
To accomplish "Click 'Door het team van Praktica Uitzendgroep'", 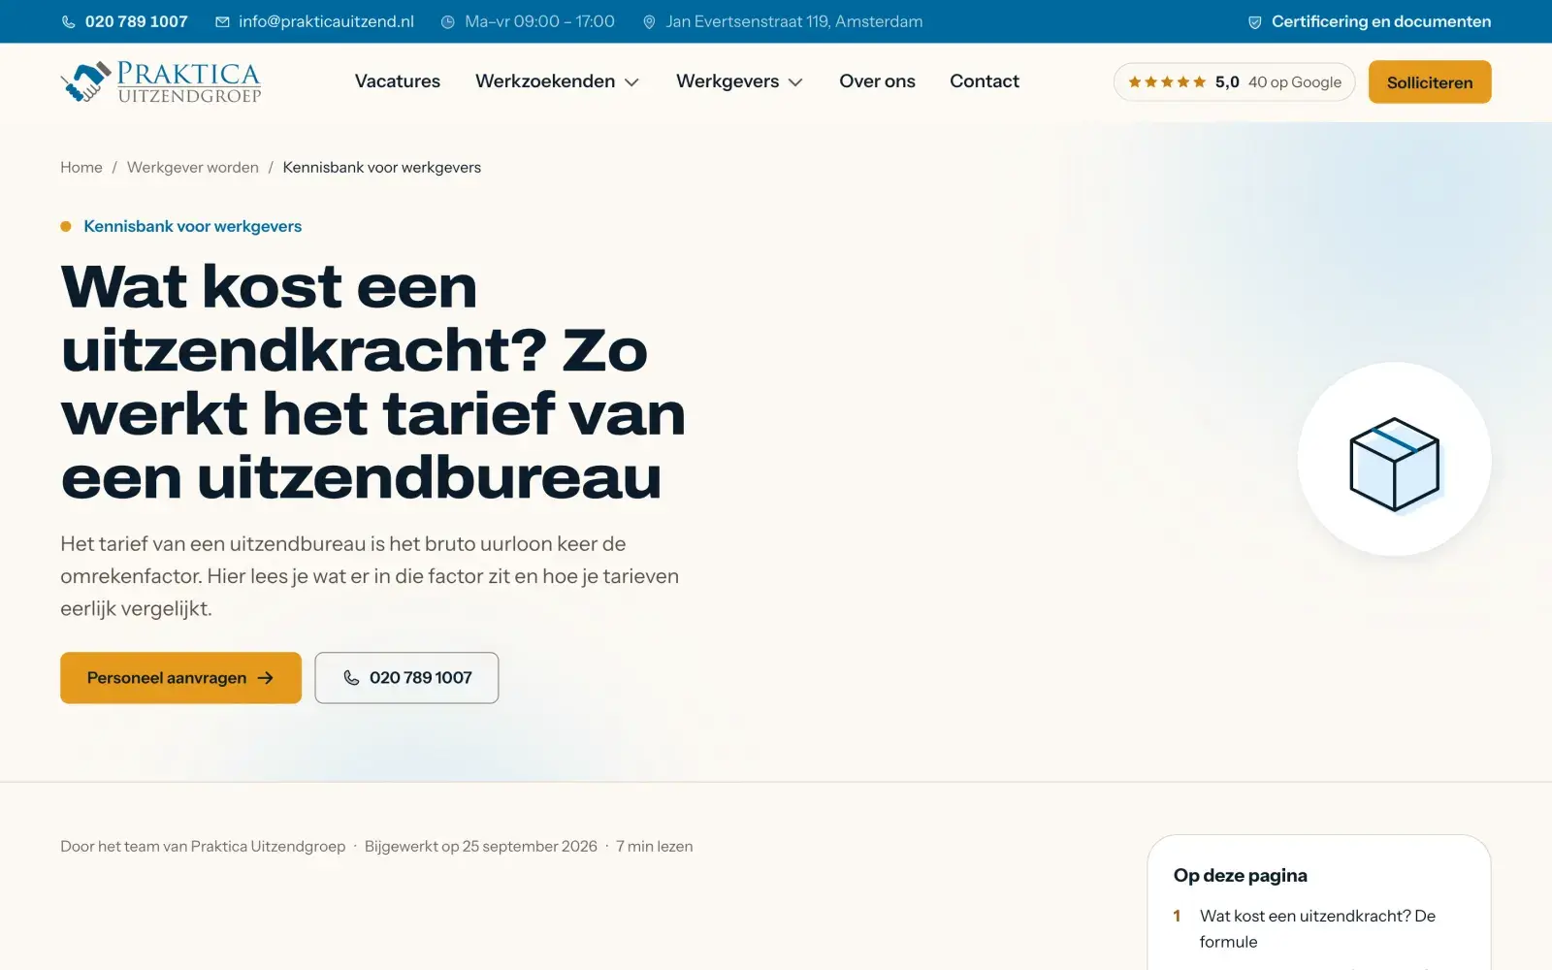I will pyautogui.click(x=203, y=846).
